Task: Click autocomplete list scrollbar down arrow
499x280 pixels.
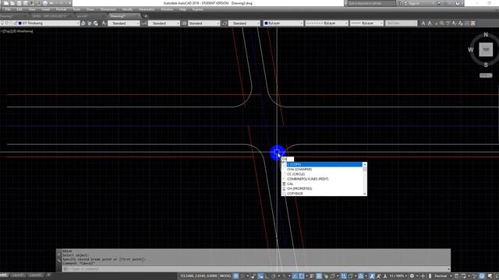Action: click(365, 194)
